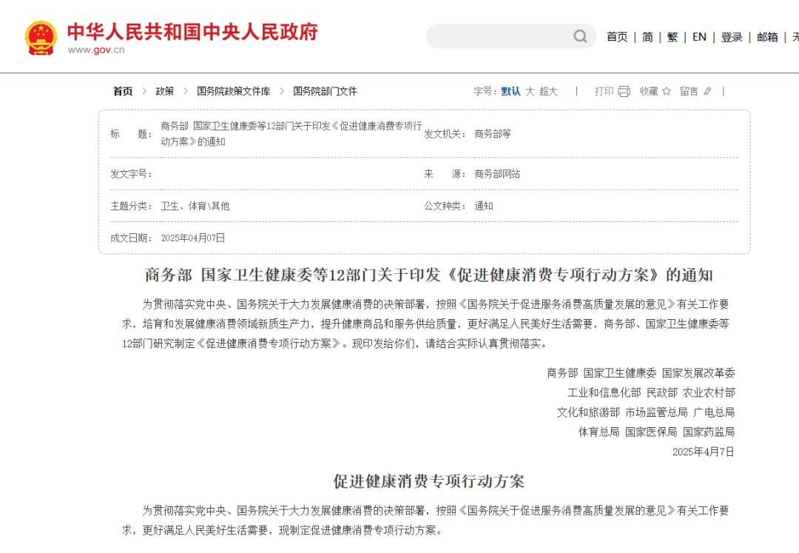Switch to Traditional Chinese (繁)
The image size is (799, 553).
tap(672, 37)
